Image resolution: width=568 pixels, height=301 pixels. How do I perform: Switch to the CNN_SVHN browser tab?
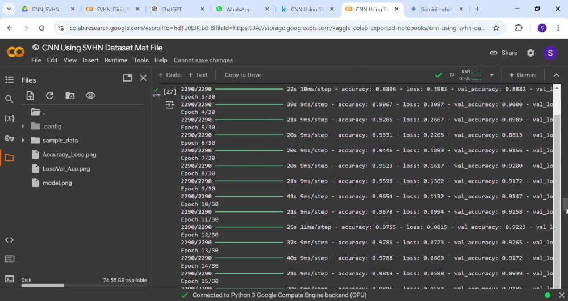tap(47, 9)
